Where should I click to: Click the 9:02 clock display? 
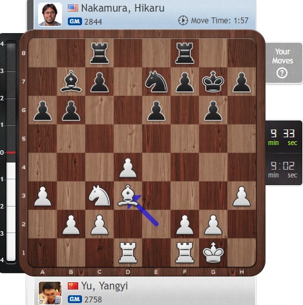point(284,169)
